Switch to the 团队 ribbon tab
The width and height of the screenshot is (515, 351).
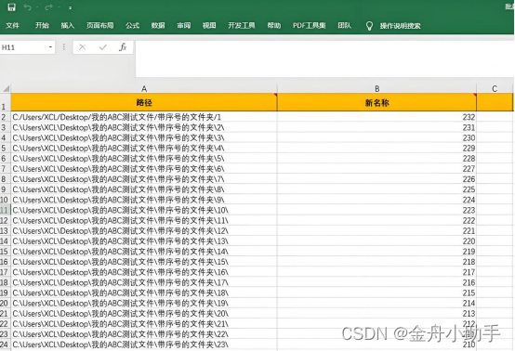[345, 26]
